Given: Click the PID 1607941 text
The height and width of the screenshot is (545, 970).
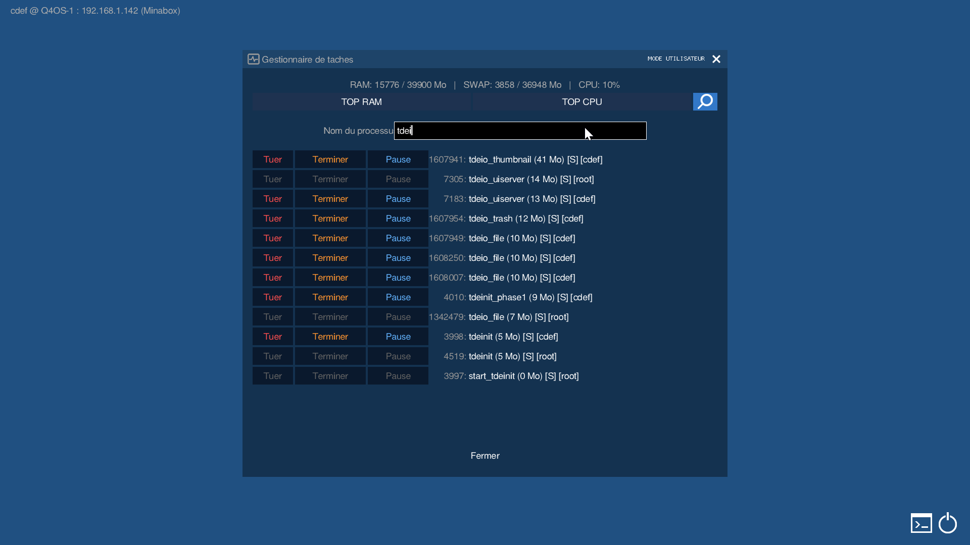Looking at the screenshot, I should tap(447, 159).
